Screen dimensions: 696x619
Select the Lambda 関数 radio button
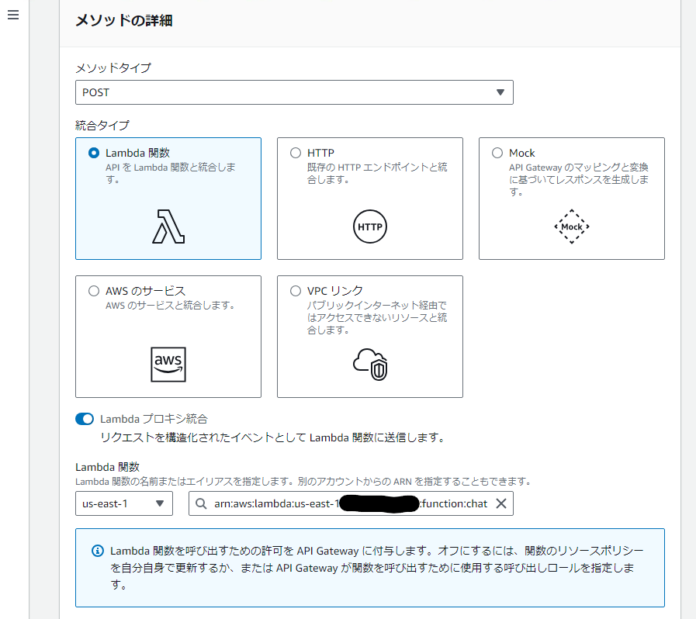(94, 153)
